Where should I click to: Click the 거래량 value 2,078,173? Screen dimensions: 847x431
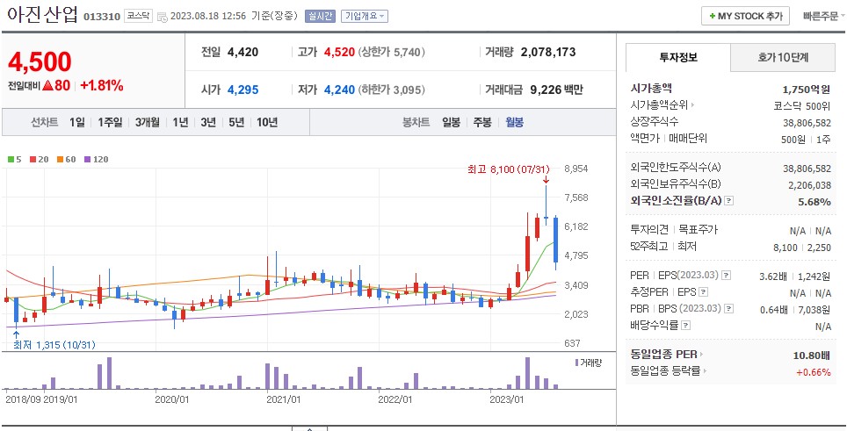(548, 53)
